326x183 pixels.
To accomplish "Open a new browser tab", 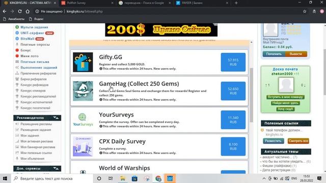I will coord(236,3).
